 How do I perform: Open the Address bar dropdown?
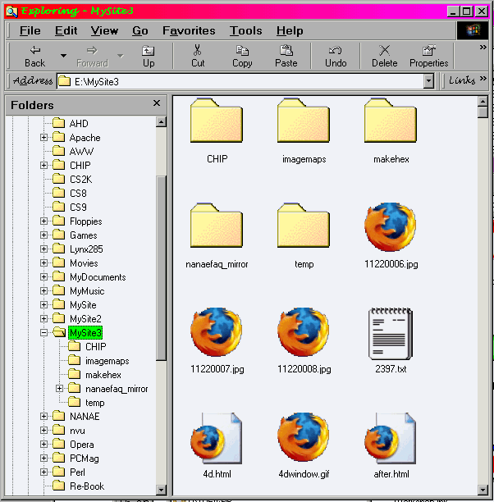pos(428,81)
